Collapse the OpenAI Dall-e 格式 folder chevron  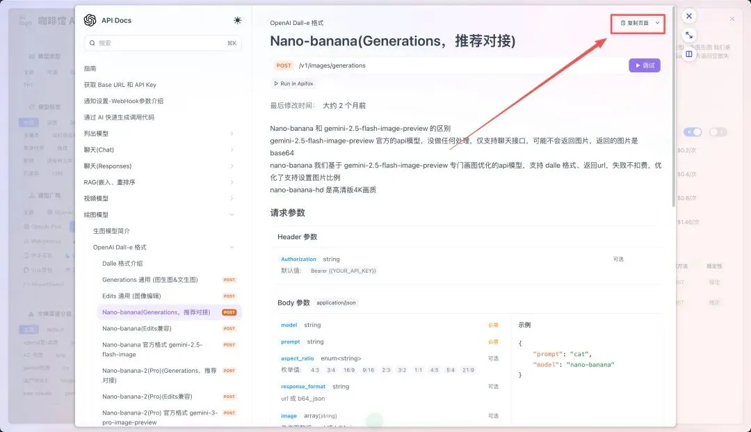tap(232, 247)
